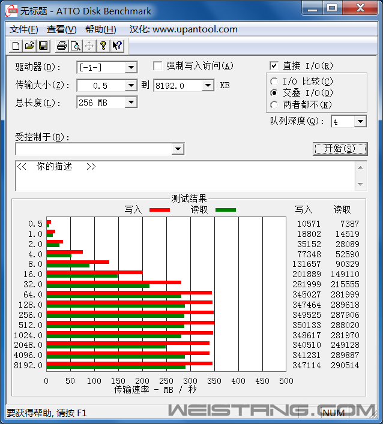383x424 pixels.
Task: Click read value 289618 for 128.0
Action: (345, 305)
